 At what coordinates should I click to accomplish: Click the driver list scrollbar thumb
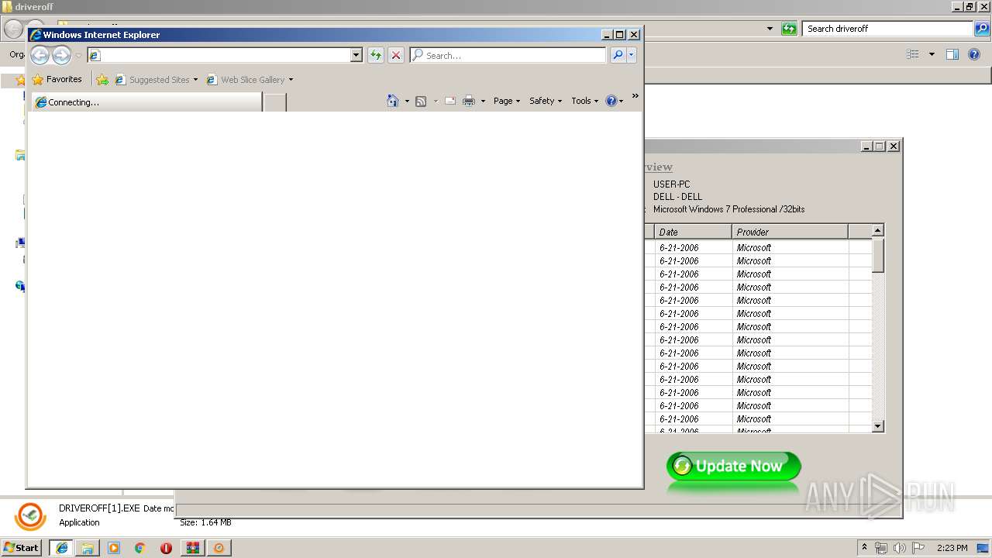878,256
